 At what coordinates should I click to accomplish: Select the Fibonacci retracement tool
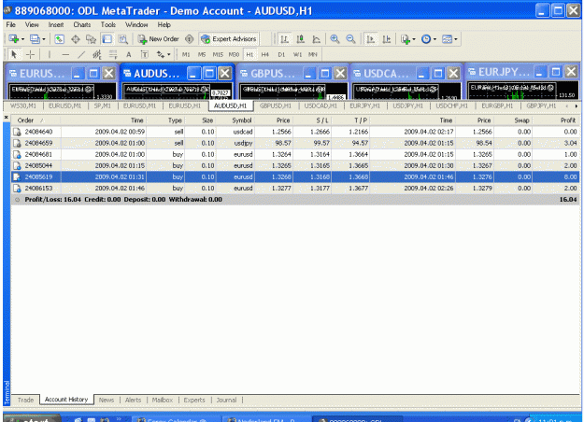tap(113, 55)
